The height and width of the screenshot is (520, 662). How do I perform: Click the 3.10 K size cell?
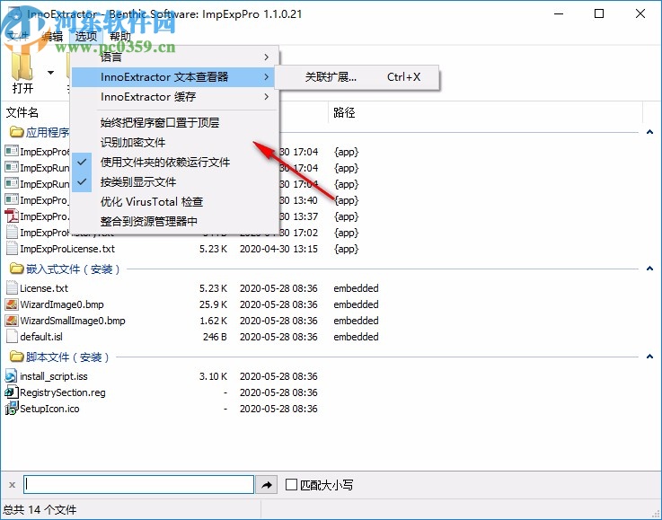coord(213,376)
